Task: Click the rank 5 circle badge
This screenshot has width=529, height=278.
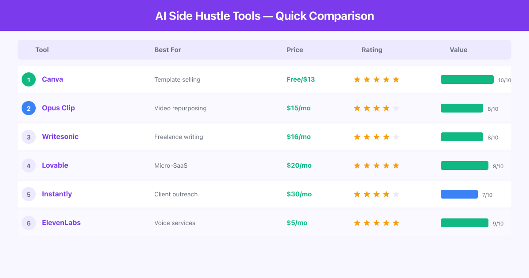Action: click(29, 194)
